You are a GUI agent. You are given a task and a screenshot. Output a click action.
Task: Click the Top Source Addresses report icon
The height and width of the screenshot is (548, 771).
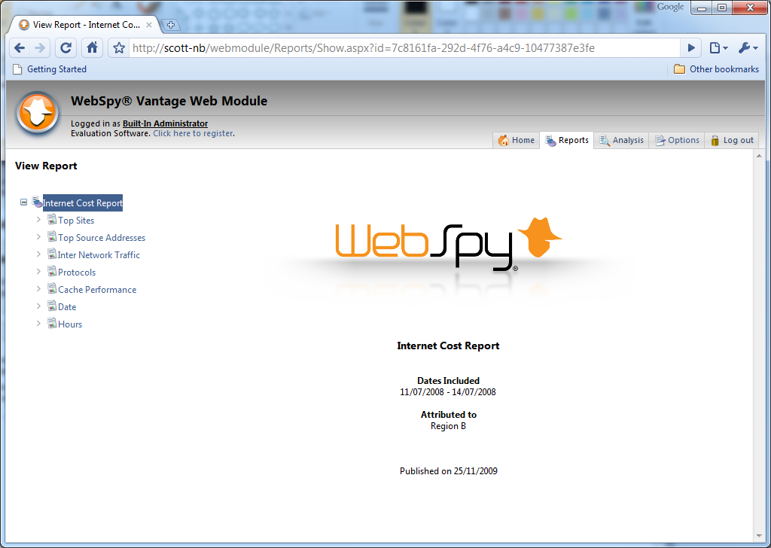click(x=52, y=236)
